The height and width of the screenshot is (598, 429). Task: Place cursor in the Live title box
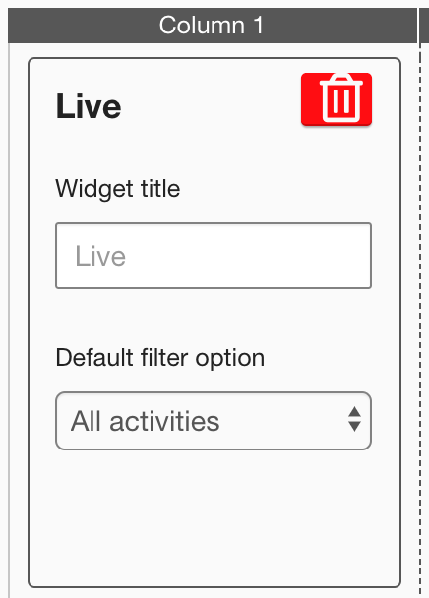click(214, 256)
